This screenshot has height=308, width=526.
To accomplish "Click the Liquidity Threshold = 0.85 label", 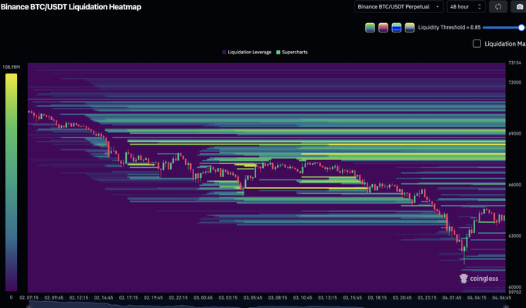I will 449,28.
